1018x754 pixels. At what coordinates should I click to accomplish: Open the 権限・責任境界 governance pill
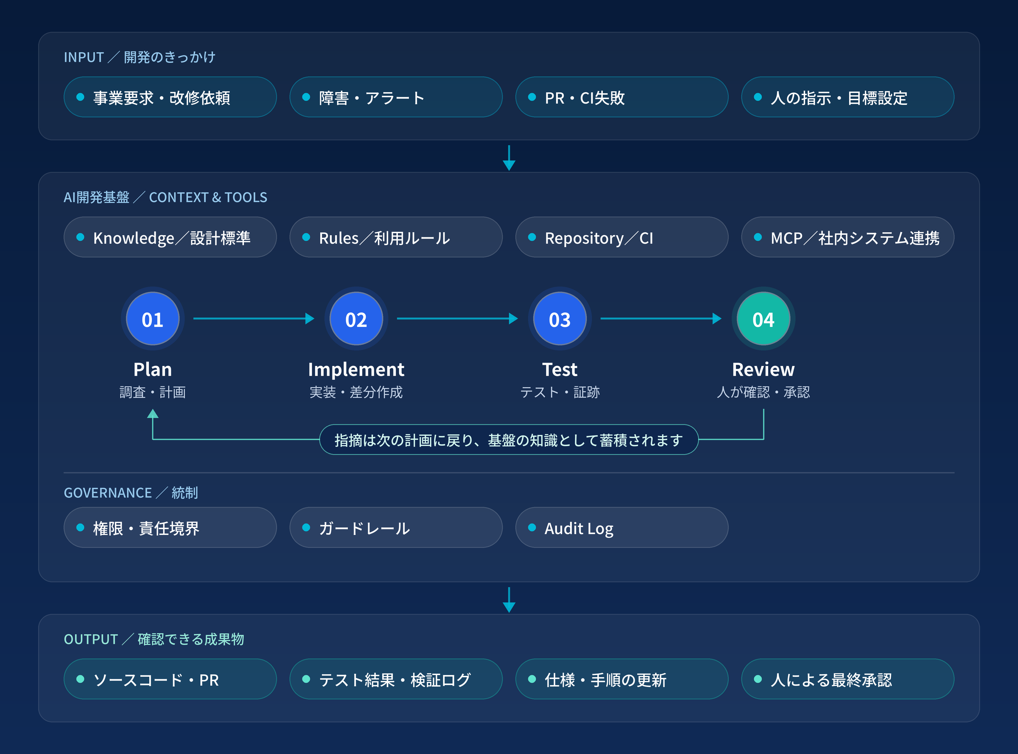[170, 528]
